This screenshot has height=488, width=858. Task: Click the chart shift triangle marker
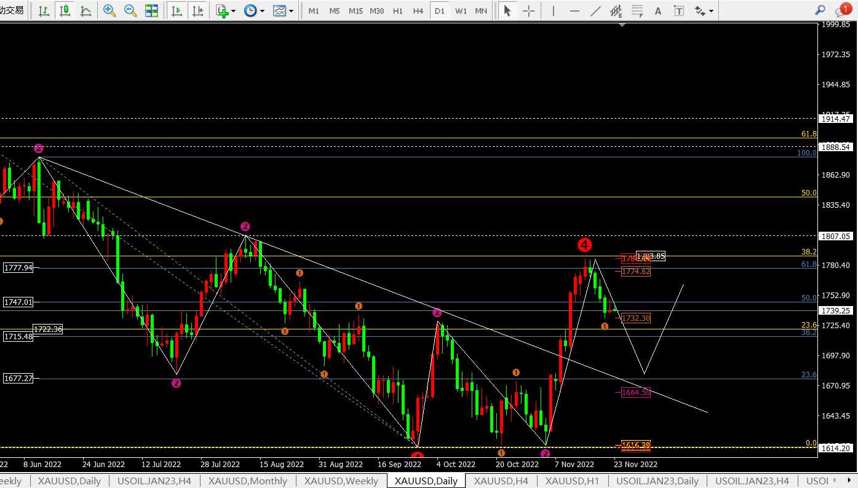coord(623,25)
